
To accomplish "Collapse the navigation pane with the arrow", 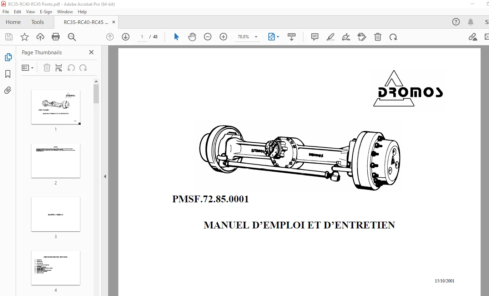I will [x=105, y=176].
